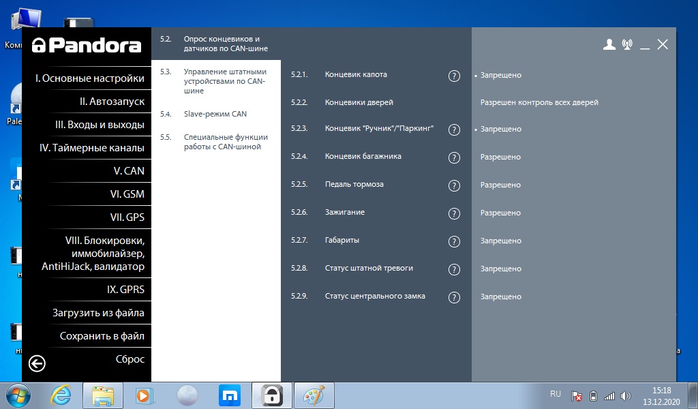Select II. Автозапуск in the sidebar

point(112,102)
